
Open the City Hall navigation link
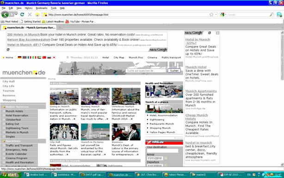(8, 81)
